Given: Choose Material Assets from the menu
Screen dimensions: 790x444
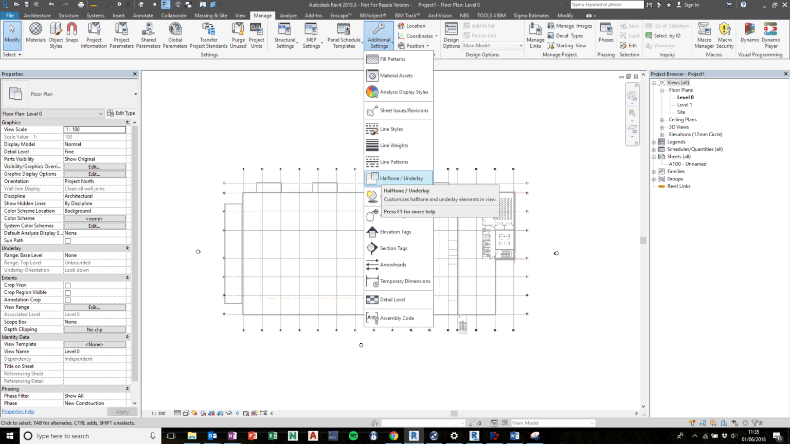Looking at the screenshot, I should 399,76.
